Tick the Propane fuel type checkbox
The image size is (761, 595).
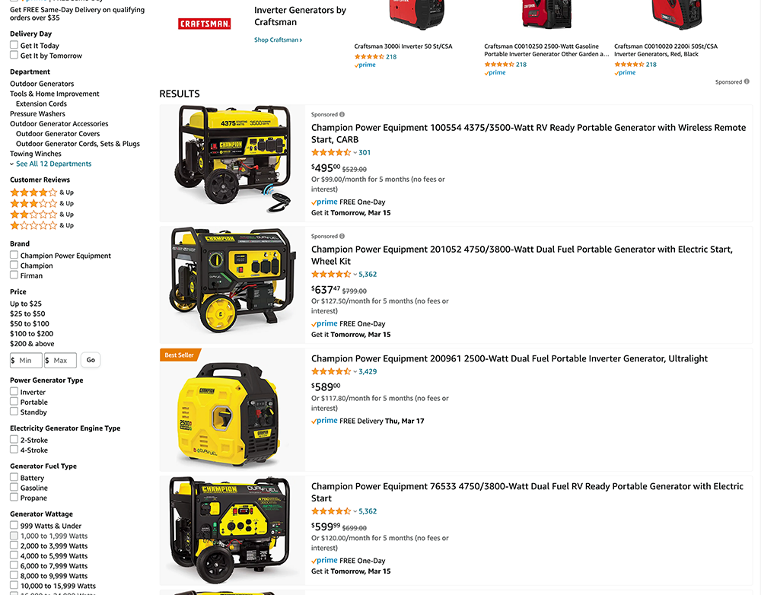(x=14, y=497)
